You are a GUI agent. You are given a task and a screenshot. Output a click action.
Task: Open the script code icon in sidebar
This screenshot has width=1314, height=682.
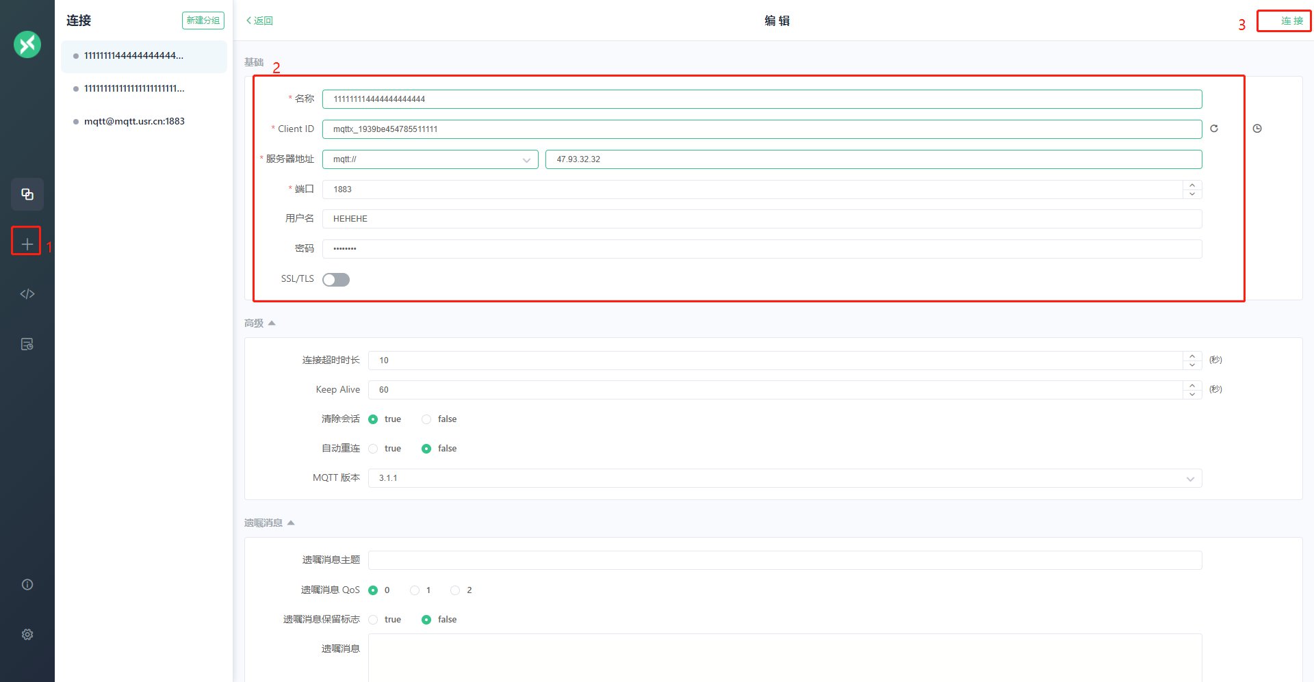27,294
